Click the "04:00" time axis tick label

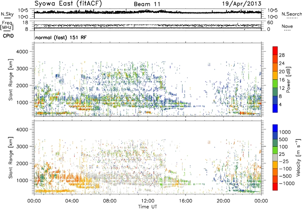(x=72, y=201)
